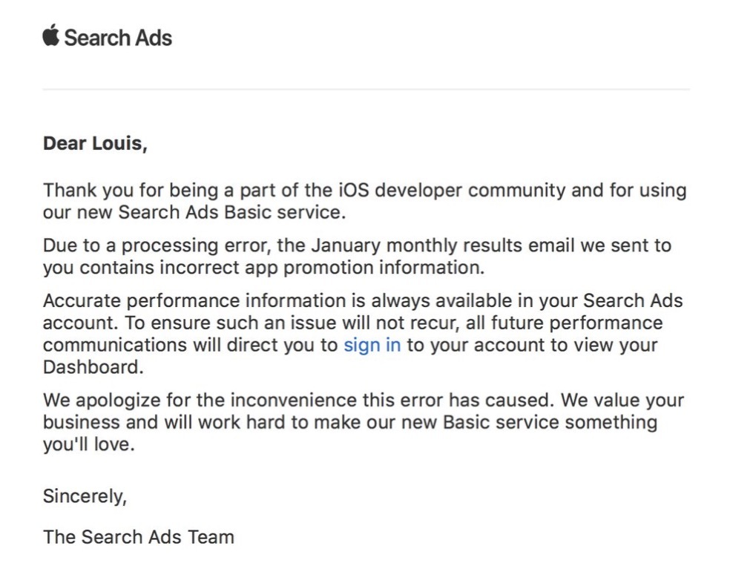This screenshot has width=733, height=583.
Task: Click the line starting 'We apologize for the inconvenience'
Action: [364, 401]
